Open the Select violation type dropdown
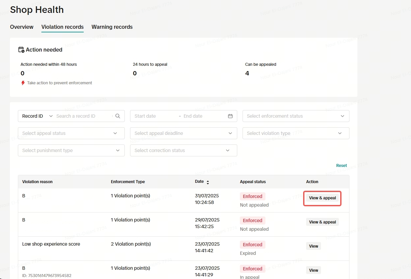The height and width of the screenshot is (279, 411). 296,133
